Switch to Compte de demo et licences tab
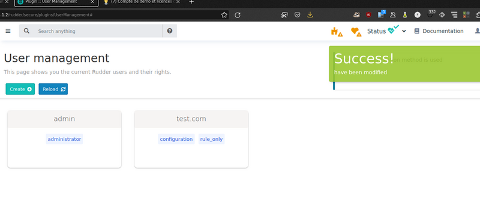480x220 pixels. point(143,2)
